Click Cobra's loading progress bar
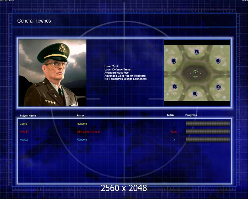This screenshot has height=199, width=248. (208, 124)
